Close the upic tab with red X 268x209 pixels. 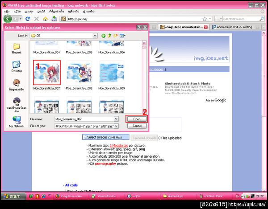[x=205, y=27]
